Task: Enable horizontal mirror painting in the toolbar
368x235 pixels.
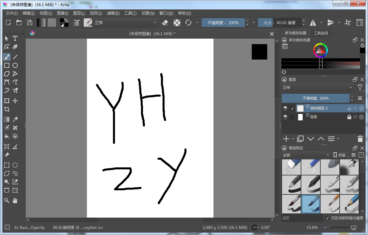Action: coord(313,23)
